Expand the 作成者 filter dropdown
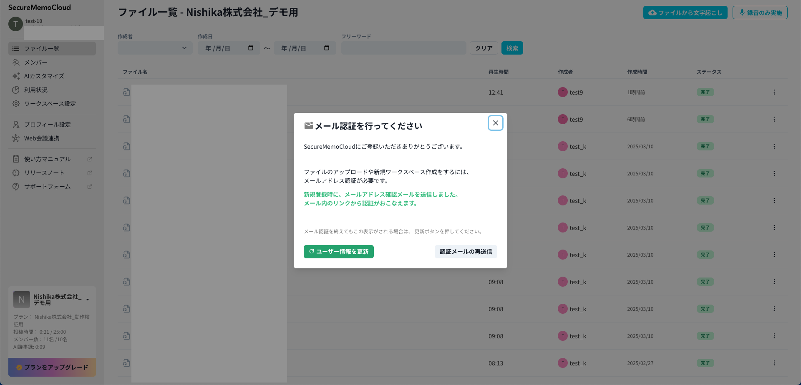Viewport: 801px width, 385px height. (155, 48)
